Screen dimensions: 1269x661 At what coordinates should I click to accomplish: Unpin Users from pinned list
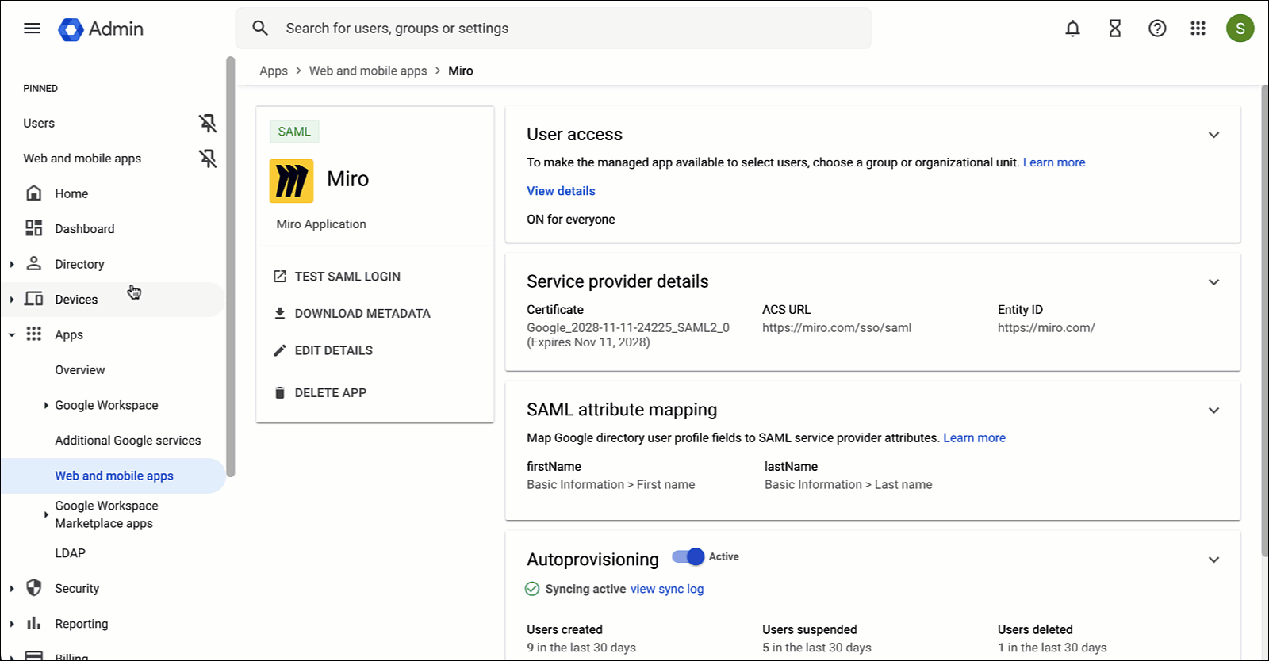click(208, 123)
